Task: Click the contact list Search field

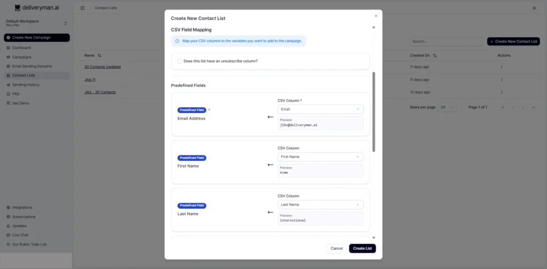Action: tap(446, 42)
